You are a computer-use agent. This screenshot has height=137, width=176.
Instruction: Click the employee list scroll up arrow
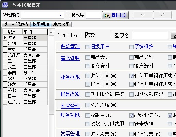51,32
